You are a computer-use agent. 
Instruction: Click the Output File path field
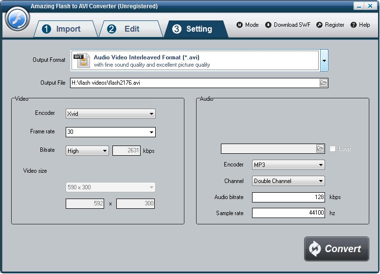[x=195, y=83]
